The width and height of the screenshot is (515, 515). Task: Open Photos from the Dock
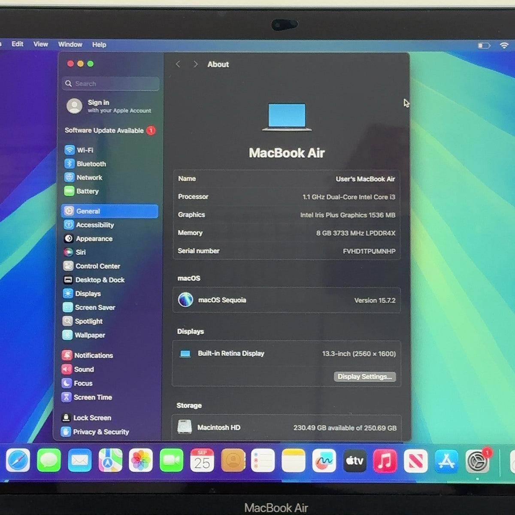coord(141,460)
